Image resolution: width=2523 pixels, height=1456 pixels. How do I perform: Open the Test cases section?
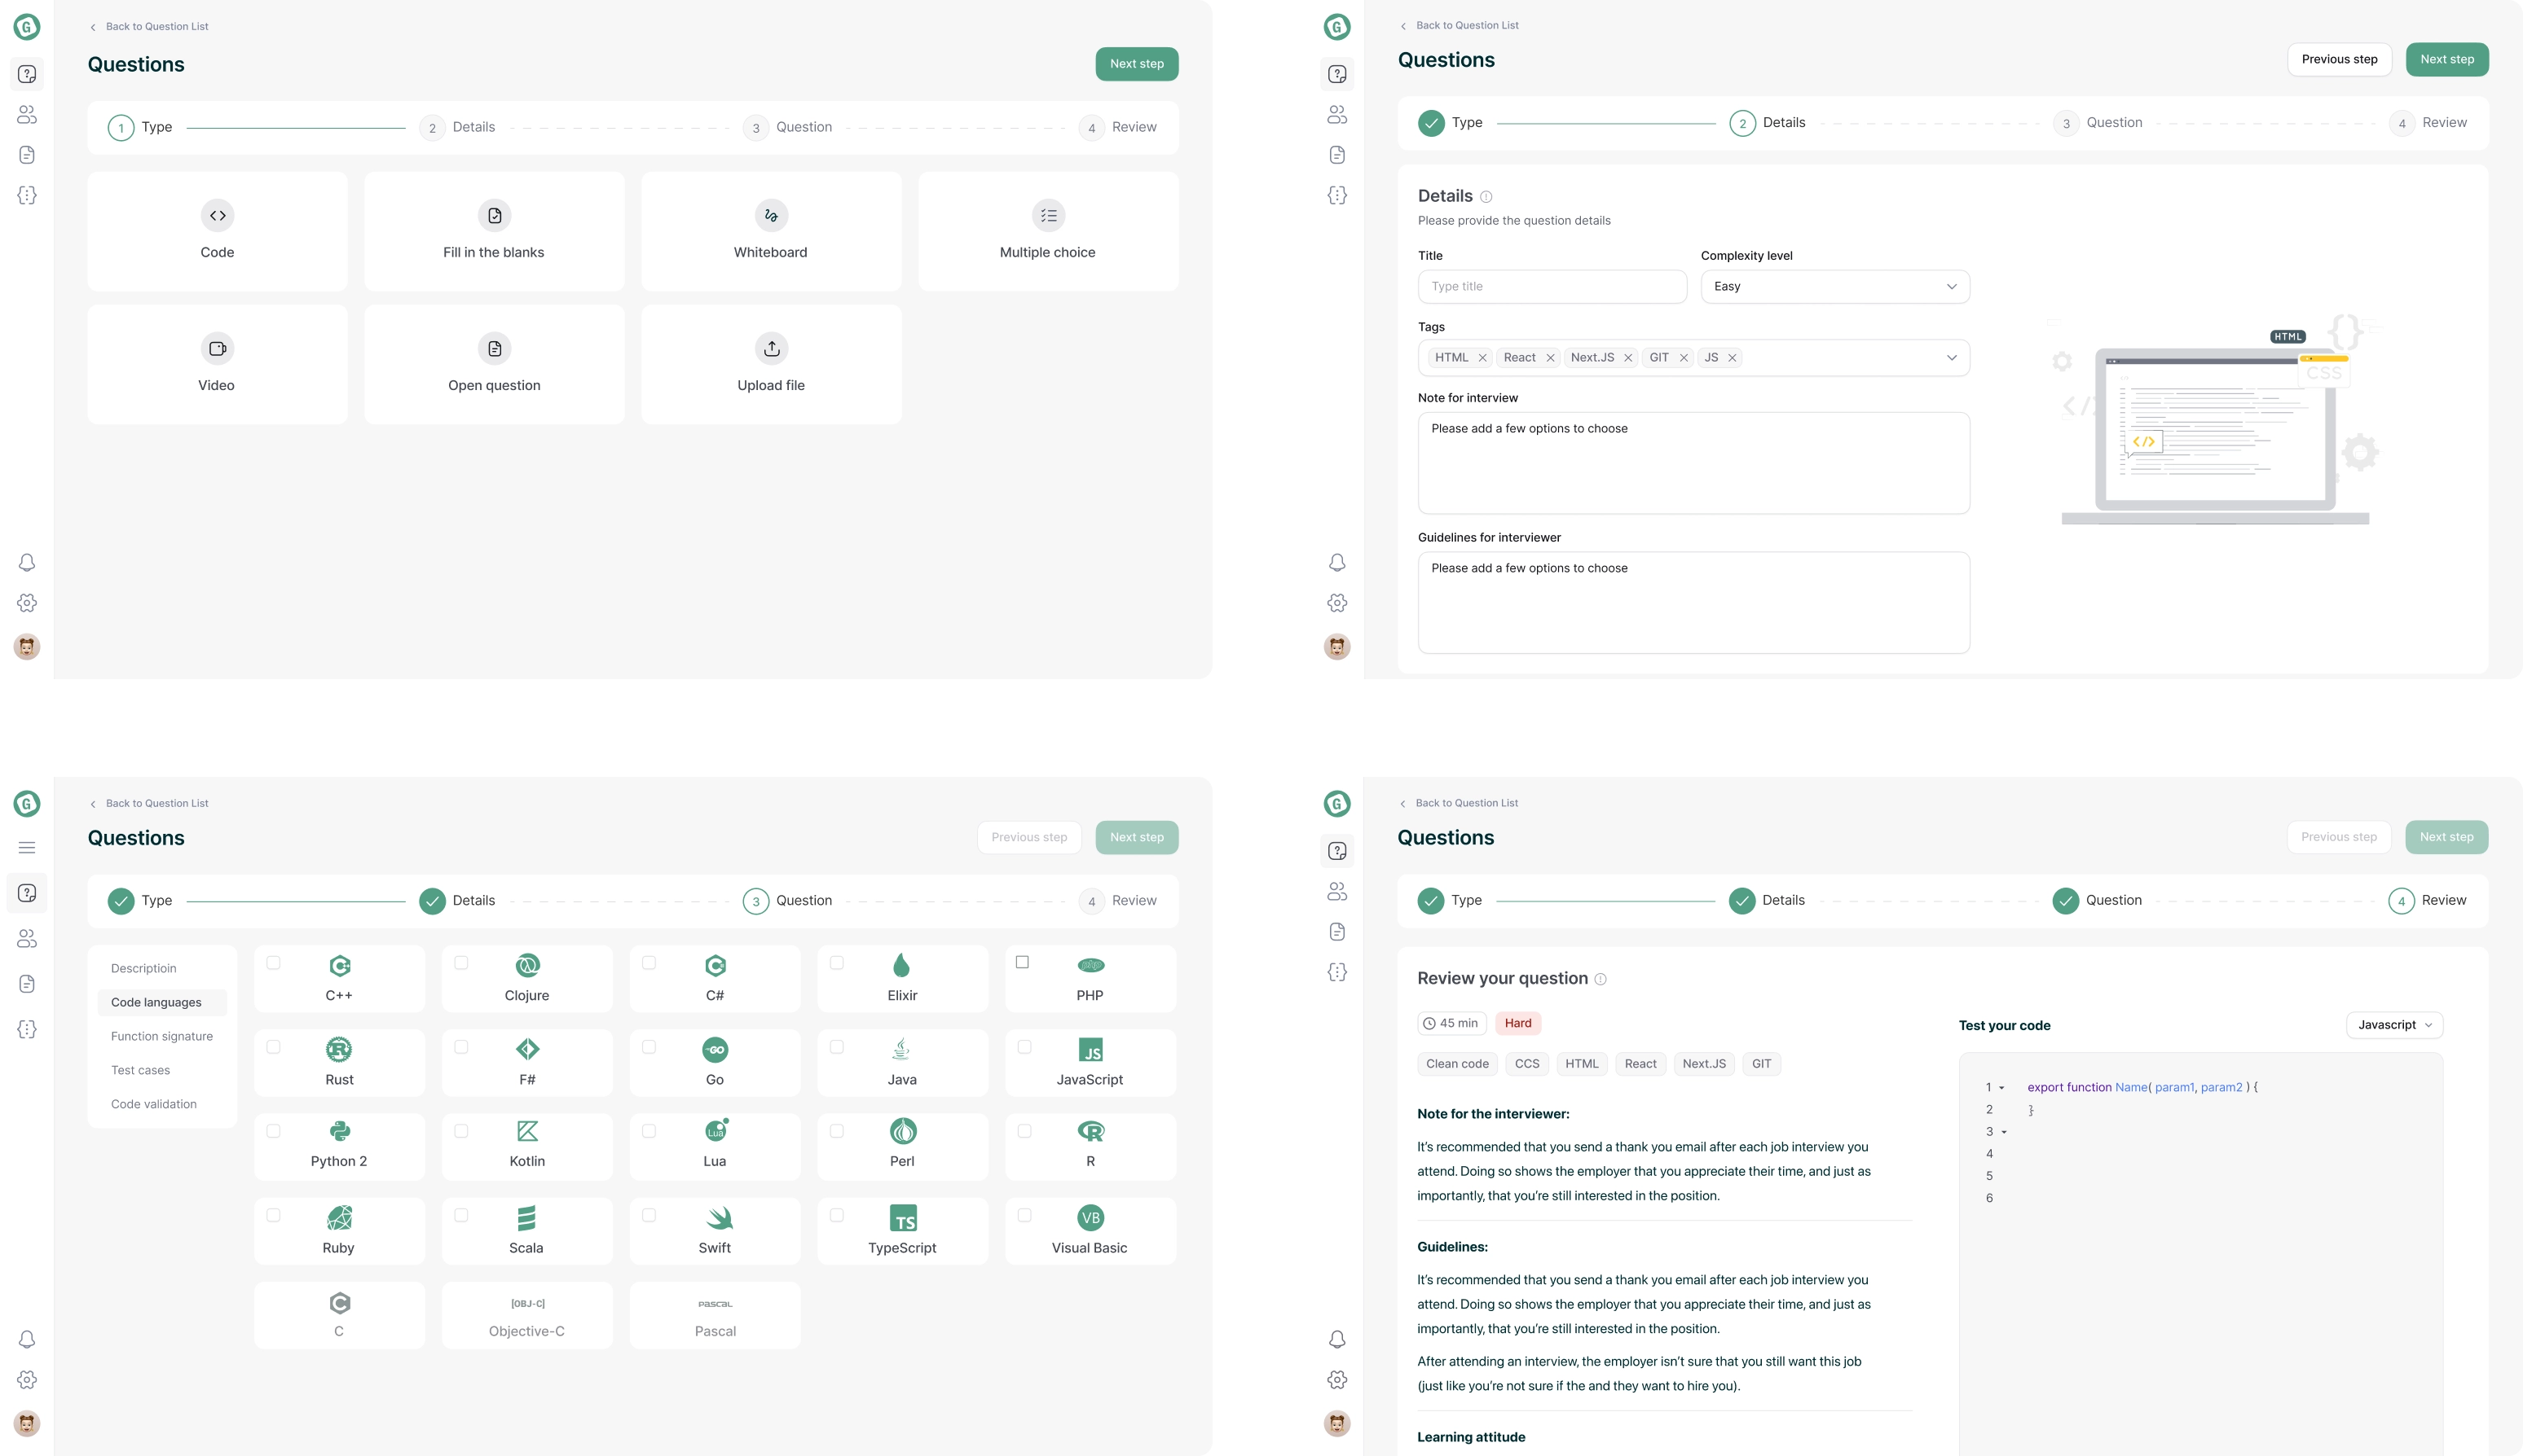[x=140, y=1070]
